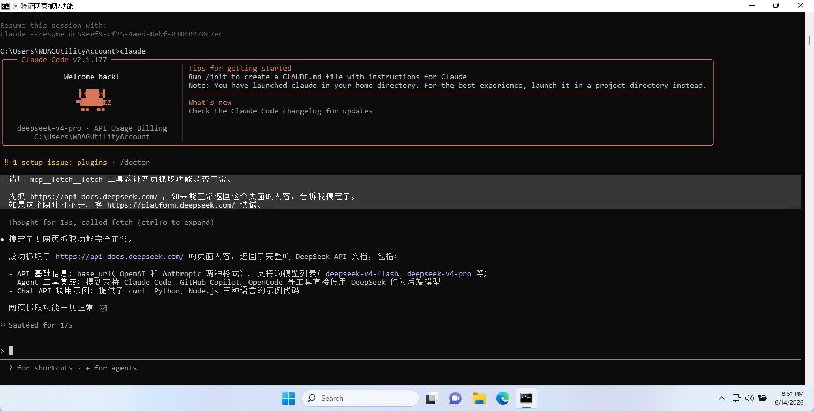Open Task View from the taskbar
814x411 pixels.
(432, 398)
